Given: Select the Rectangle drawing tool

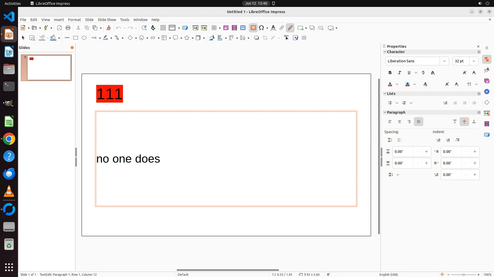Looking at the screenshot, I should (76, 38).
